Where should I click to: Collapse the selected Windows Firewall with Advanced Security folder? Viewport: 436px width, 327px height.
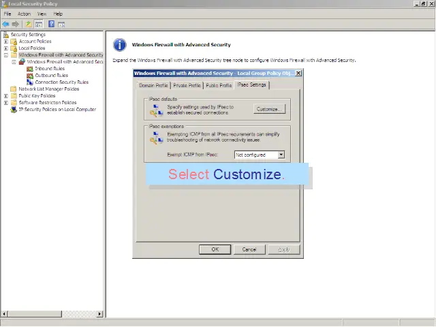coord(6,55)
